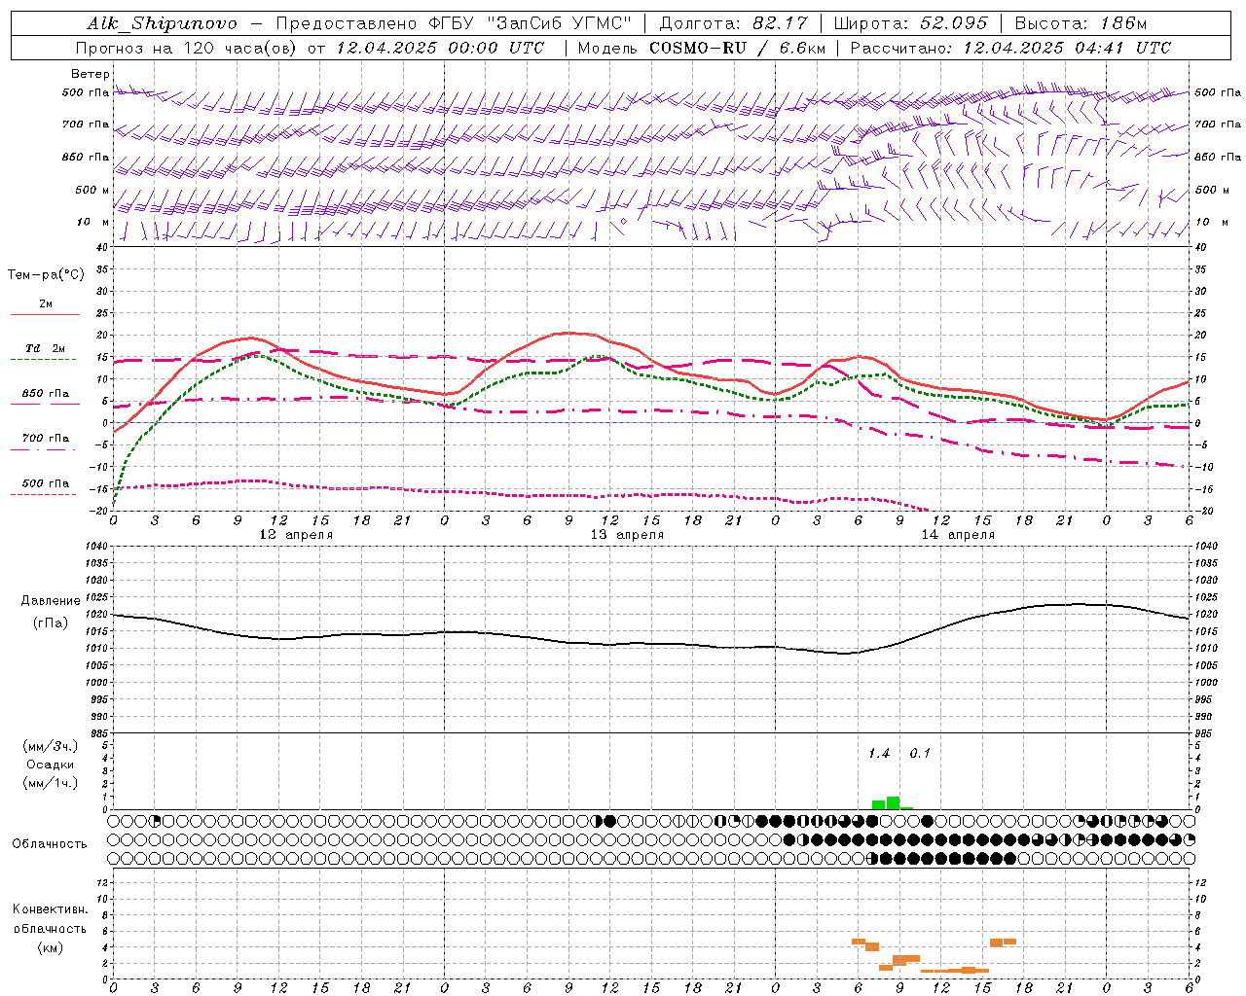
Task: Click the 'Прогноз на 120 часа(ов)' forecast text
Action: (x=187, y=48)
